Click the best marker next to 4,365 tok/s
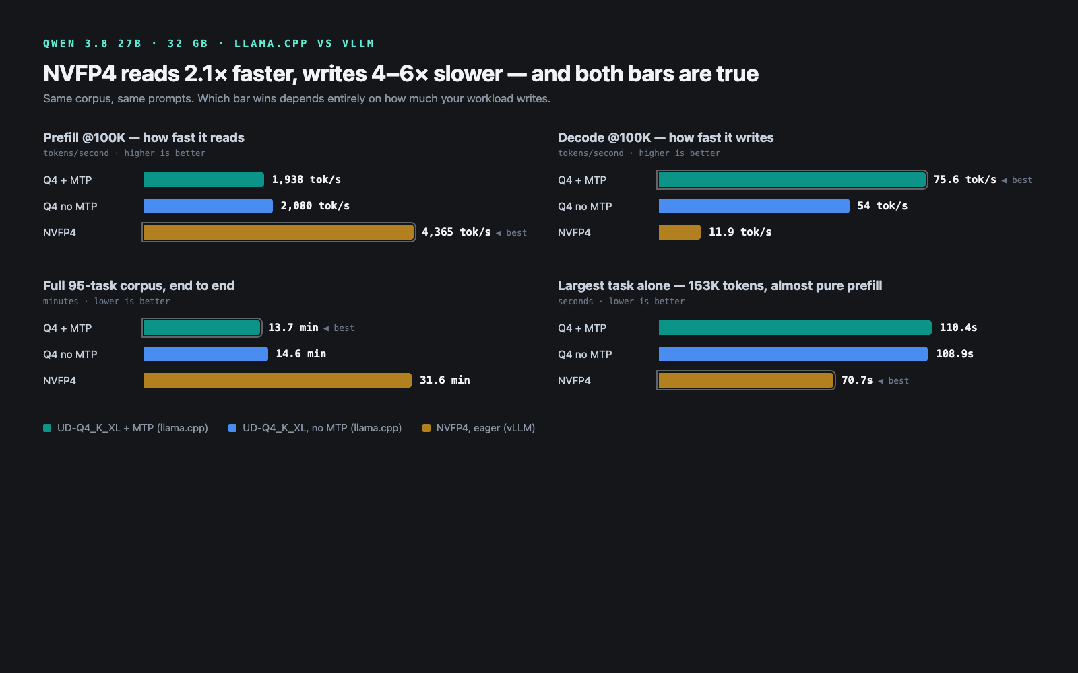 coord(511,233)
